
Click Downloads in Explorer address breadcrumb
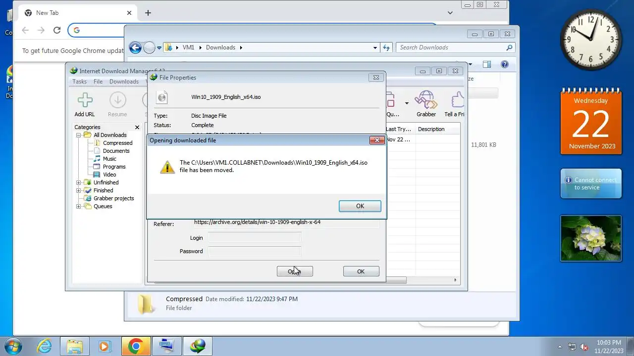(x=220, y=47)
